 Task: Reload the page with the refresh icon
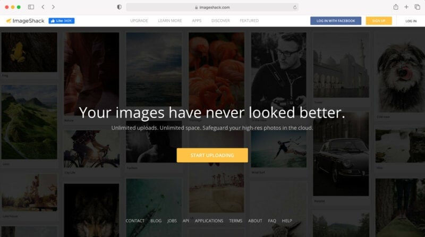(x=295, y=7)
